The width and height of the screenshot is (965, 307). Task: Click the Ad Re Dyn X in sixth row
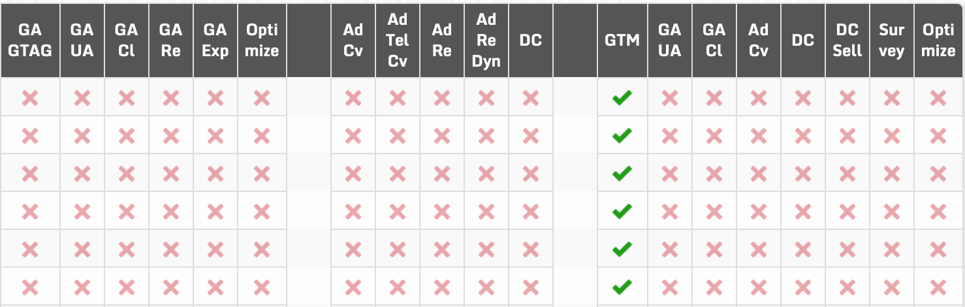click(x=486, y=286)
